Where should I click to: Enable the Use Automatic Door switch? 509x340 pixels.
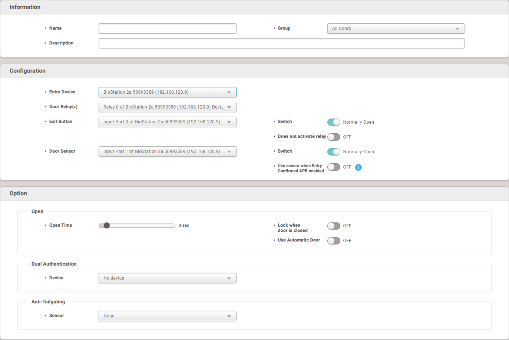(x=334, y=241)
